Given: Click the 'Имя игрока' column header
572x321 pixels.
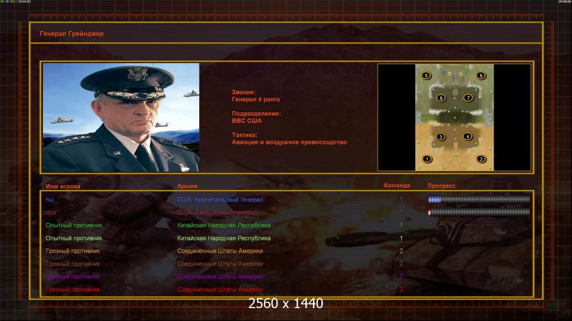Looking at the screenshot, I should [63, 186].
